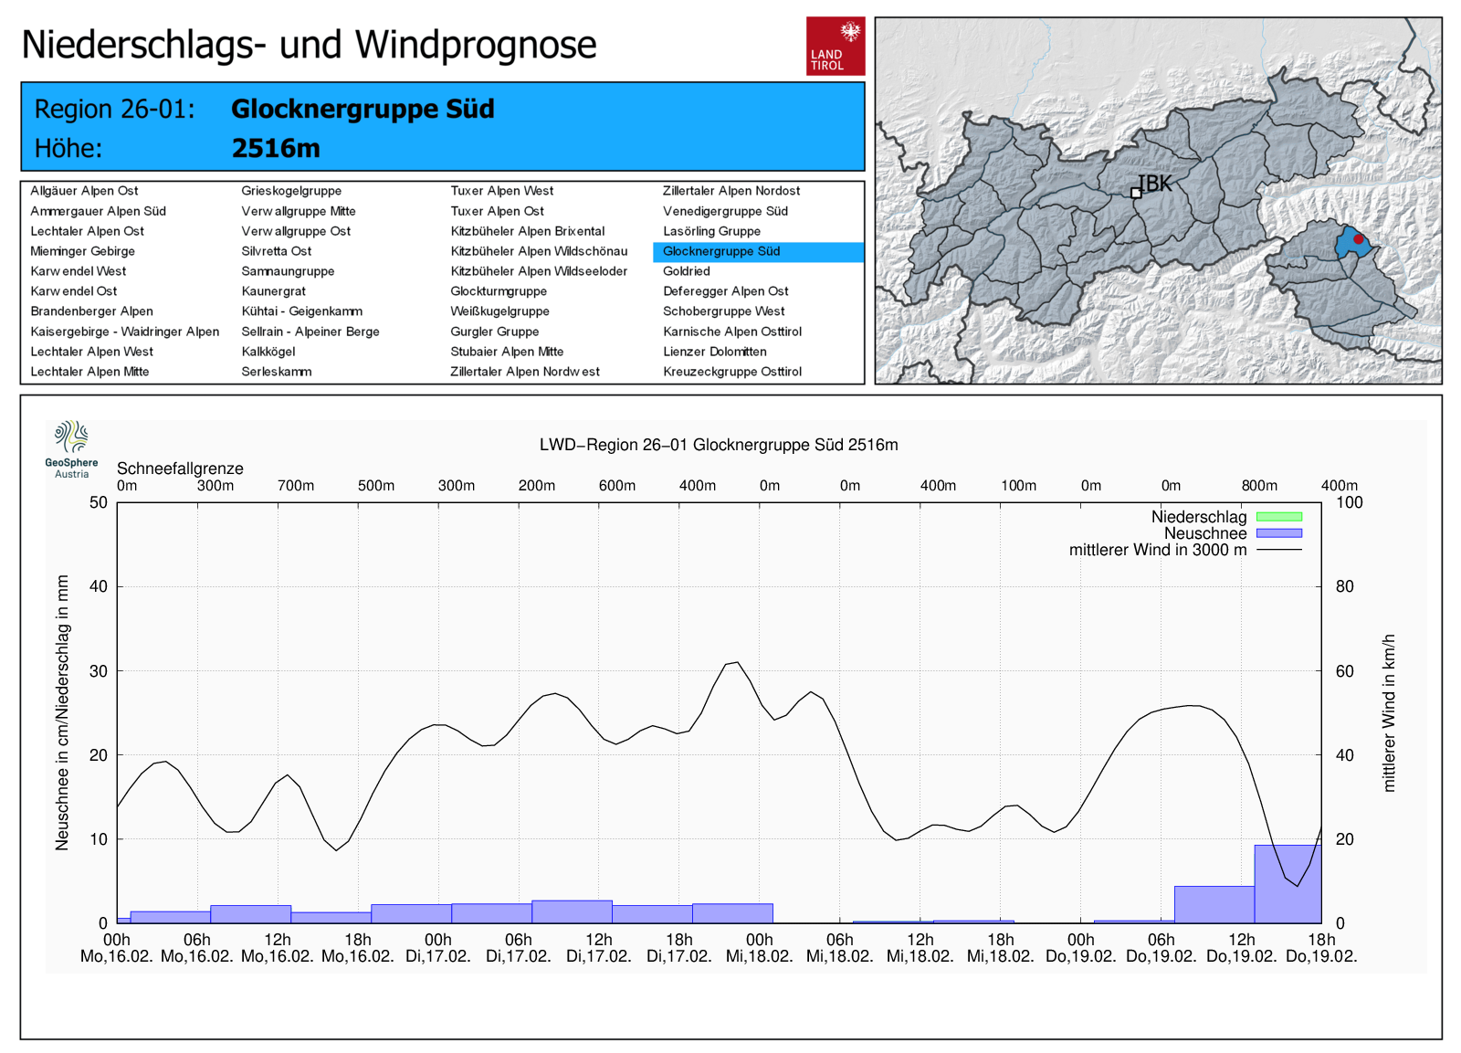This screenshot has height=1053, width=1461.
Task: Choose Karwendel West region
Action: coord(79,271)
